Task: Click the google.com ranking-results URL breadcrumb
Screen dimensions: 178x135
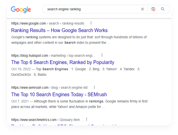Action: [x=48, y=23]
